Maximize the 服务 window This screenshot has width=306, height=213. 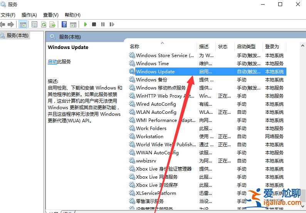[280, 4]
